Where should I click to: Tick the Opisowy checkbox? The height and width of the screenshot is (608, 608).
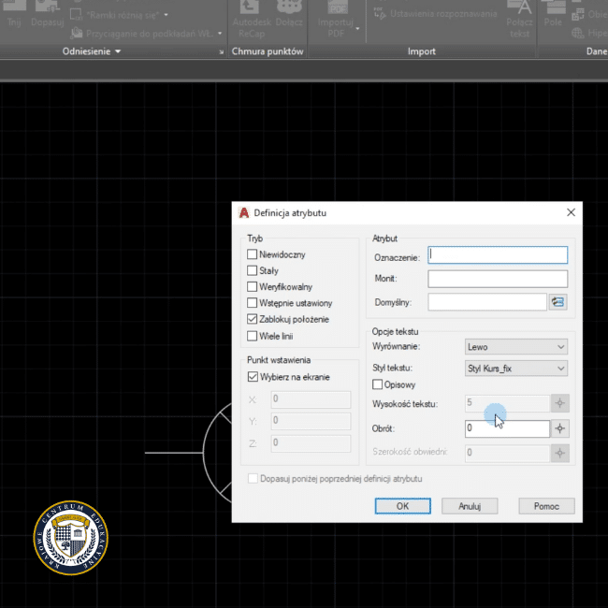click(x=377, y=384)
